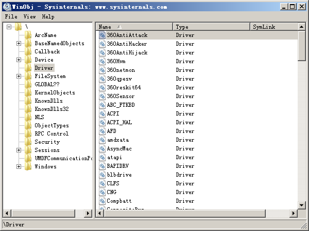309x231 pixels.
Task: Click the ObjectTypes folder icon
Action: (x=28, y=125)
